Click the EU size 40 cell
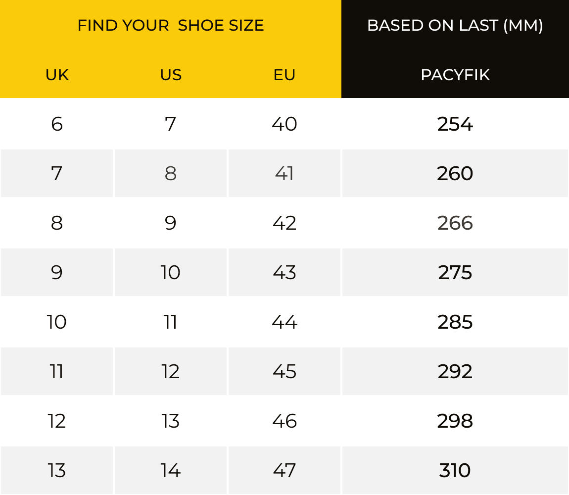 point(284,124)
